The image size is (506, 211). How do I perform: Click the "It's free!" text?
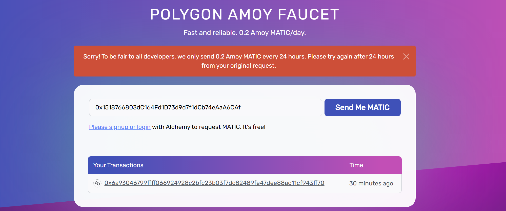[254, 127]
